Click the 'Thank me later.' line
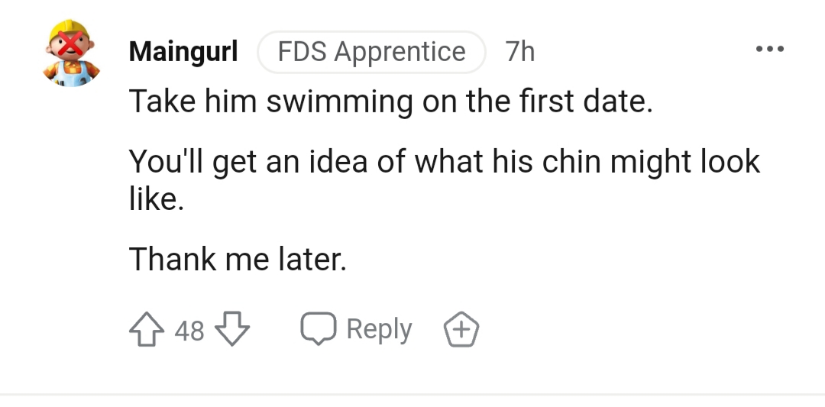The image size is (825, 407). 238,259
